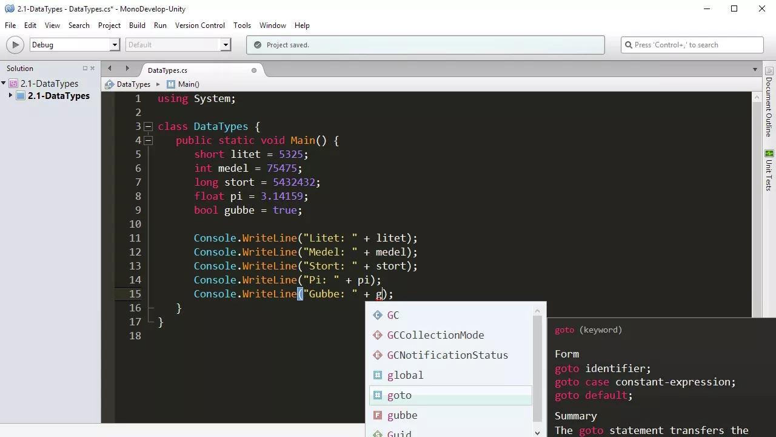Click the gubbe field icon in completion list
This screenshot has height=437, width=776.
tap(377, 415)
